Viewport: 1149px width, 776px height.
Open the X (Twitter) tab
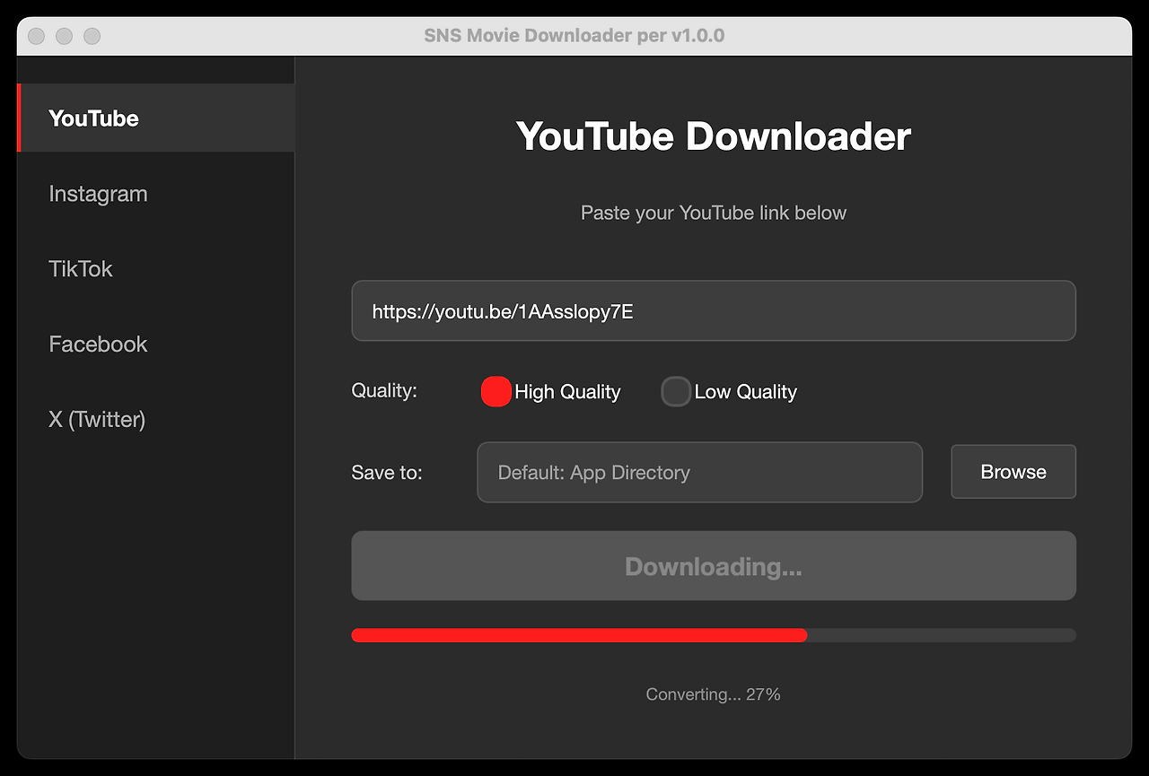click(156, 419)
